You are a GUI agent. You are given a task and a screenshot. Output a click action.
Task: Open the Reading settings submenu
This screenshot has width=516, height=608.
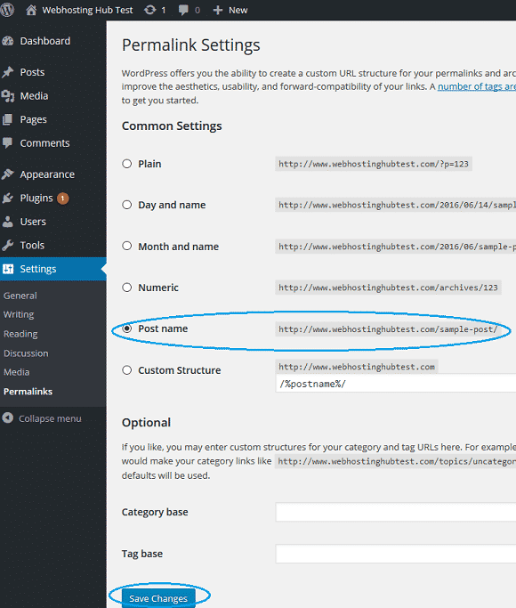click(x=20, y=334)
